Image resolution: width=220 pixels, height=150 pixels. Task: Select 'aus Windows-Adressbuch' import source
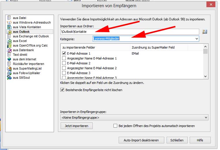coord(32,22)
